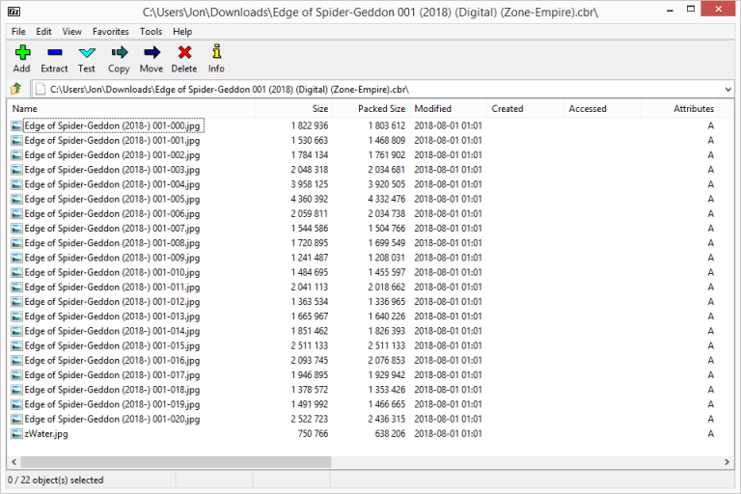The width and height of the screenshot is (741, 494).
Task: Select Edge of Spider-Geddon 001-019.jpg
Action: pyautogui.click(x=112, y=404)
